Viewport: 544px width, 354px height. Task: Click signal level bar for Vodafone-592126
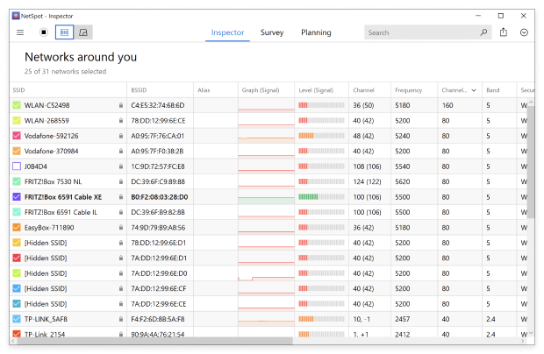[321, 136]
